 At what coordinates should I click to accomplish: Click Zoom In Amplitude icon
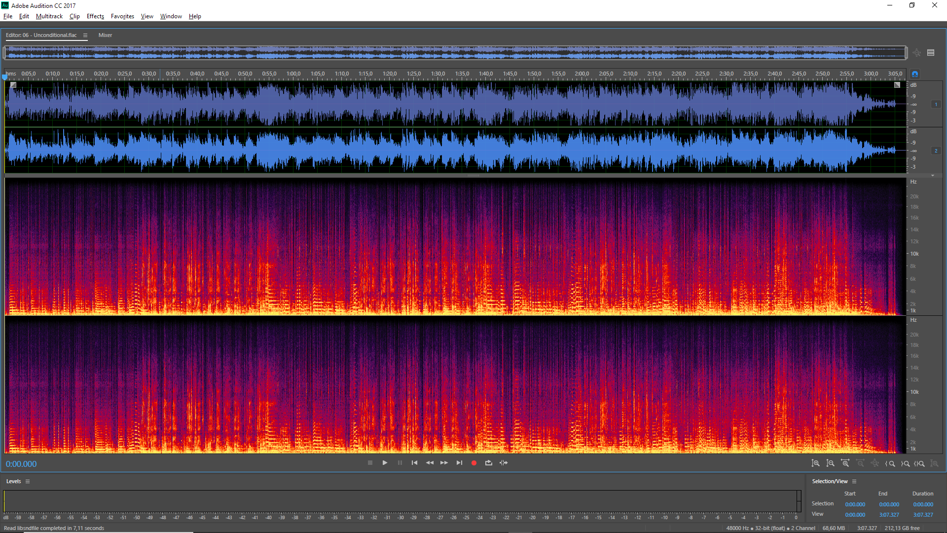coord(816,463)
